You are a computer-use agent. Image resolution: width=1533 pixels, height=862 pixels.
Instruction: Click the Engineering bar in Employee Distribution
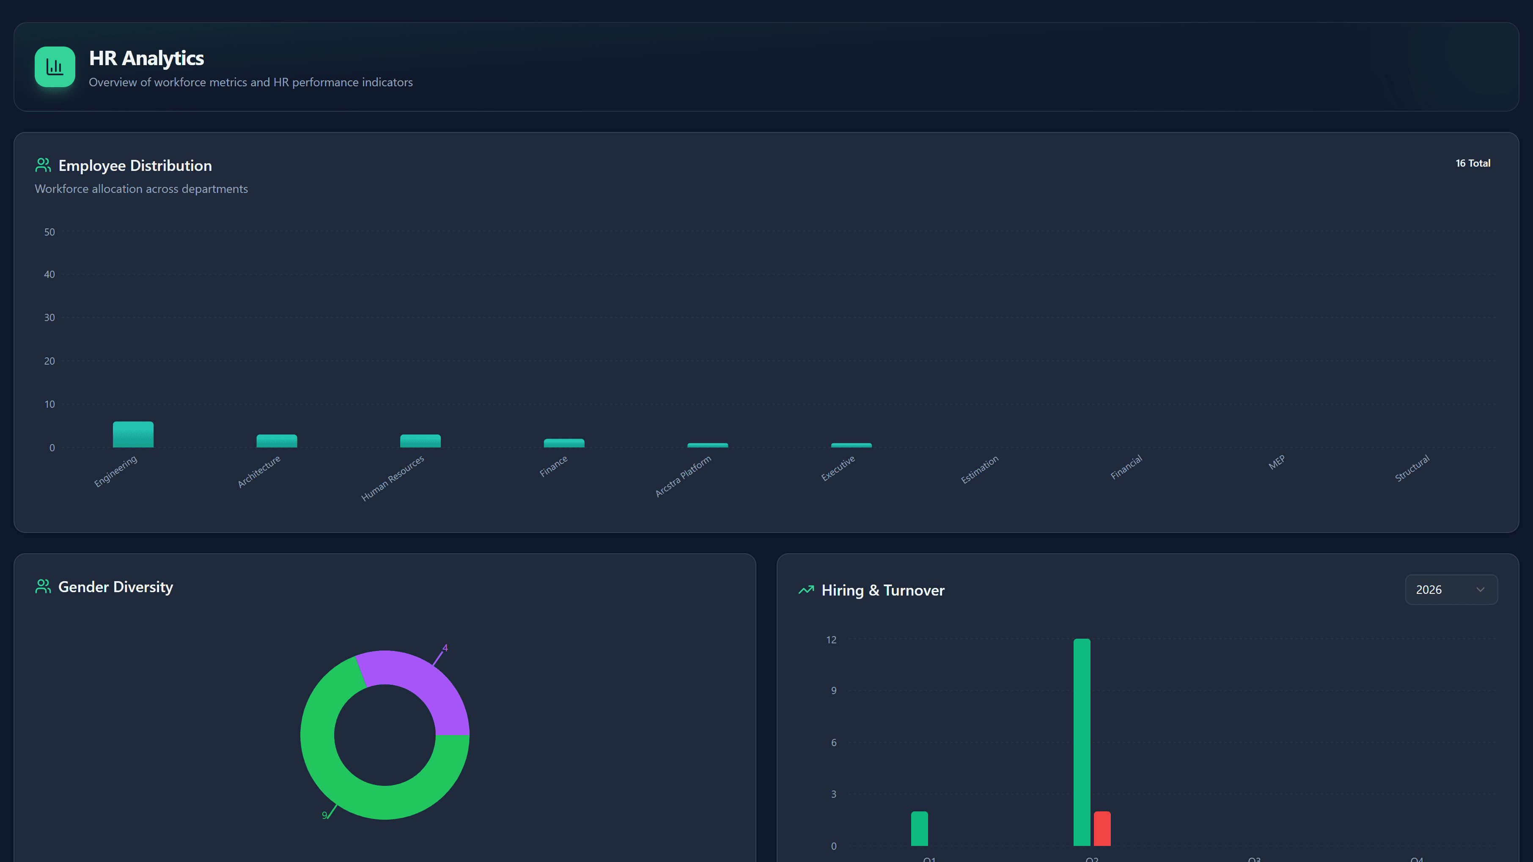pos(133,434)
